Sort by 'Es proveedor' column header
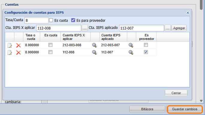The height and width of the screenshot is (115, 205). pyautogui.click(x=146, y=37)
